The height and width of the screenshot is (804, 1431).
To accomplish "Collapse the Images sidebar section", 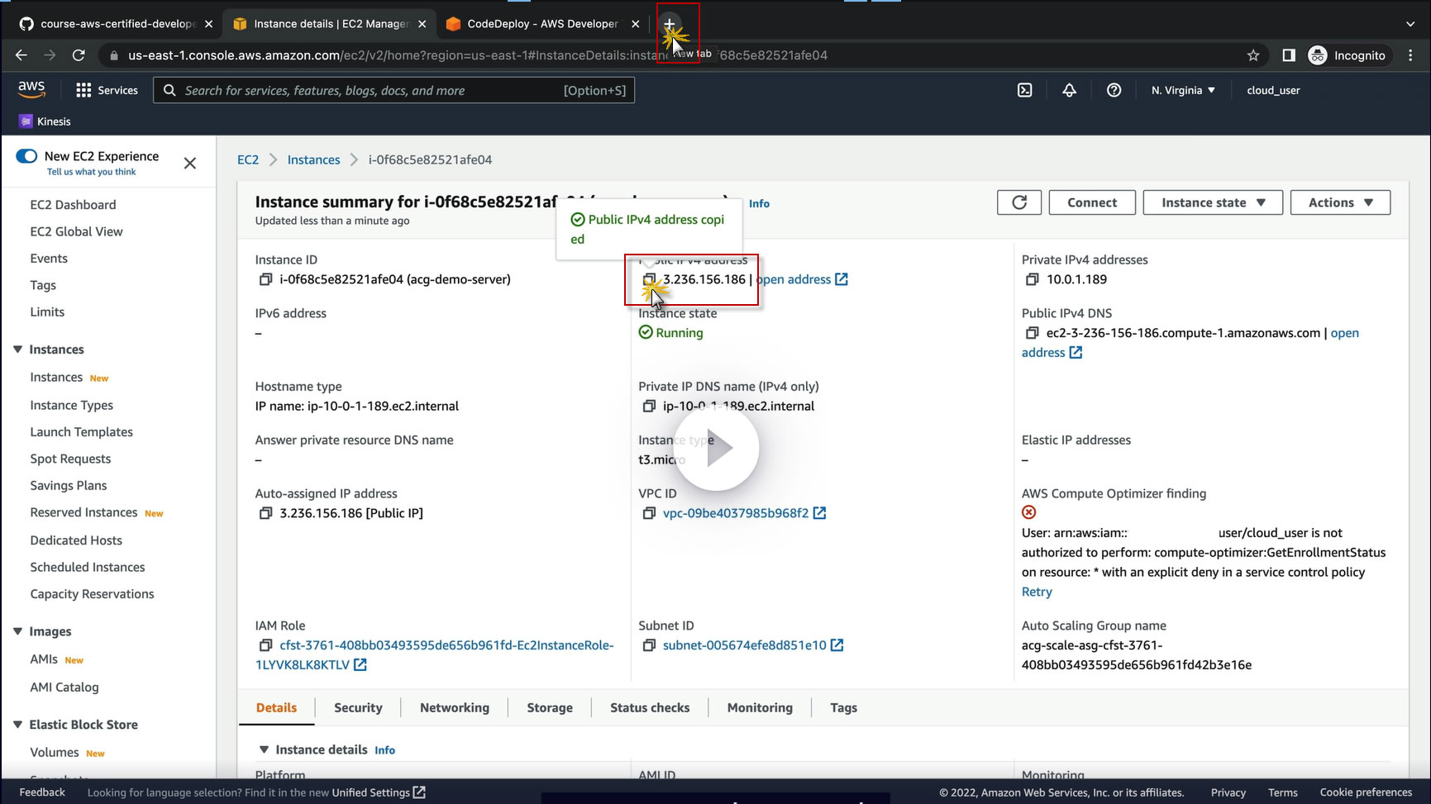I will [x=17, y=631].
